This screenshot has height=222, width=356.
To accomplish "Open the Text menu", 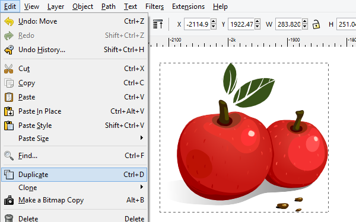I will point(131,7).
